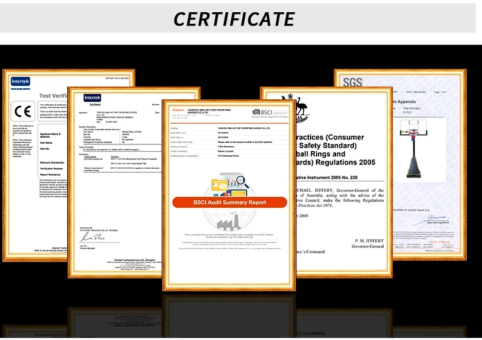This screenshot has width=482, height=340.
Task: Click the magnifier folder illustration on the BSCI report
Action: tap(230, 185)
